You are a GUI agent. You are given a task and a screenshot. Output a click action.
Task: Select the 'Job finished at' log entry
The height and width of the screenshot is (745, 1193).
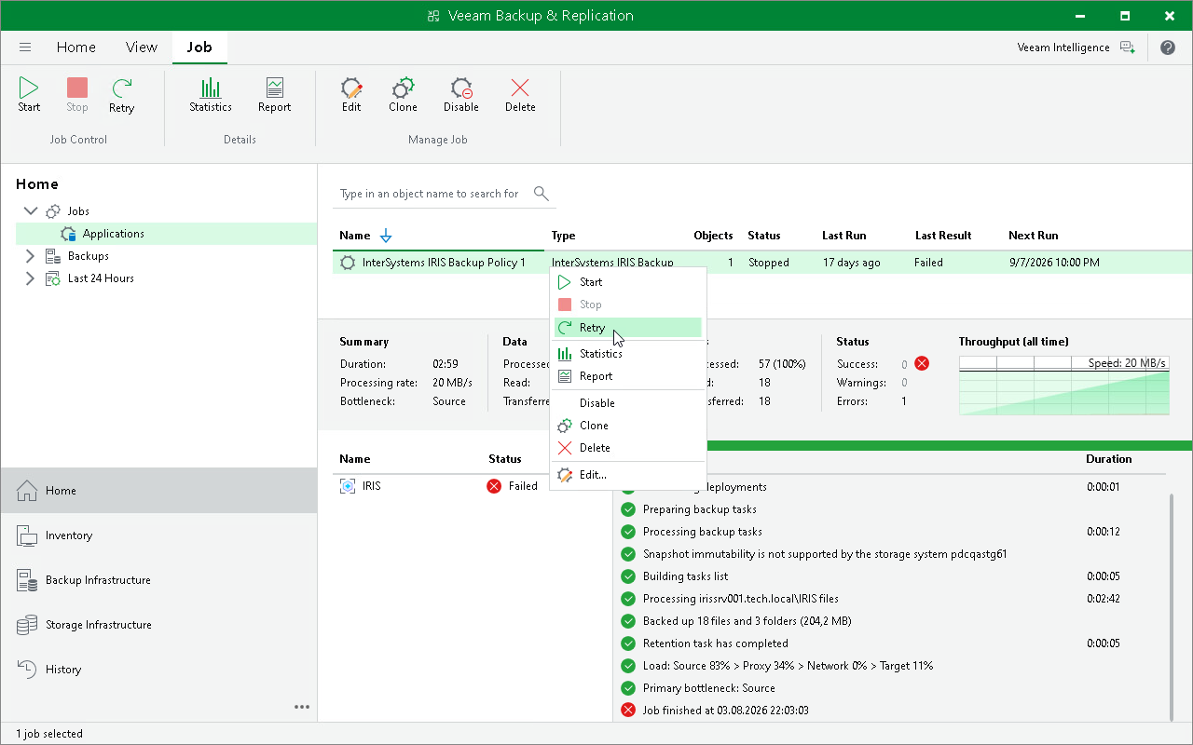[726, 711]
